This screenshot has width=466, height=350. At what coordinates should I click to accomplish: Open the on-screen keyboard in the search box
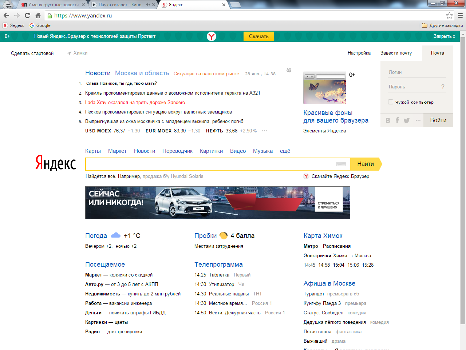[341, 164]
